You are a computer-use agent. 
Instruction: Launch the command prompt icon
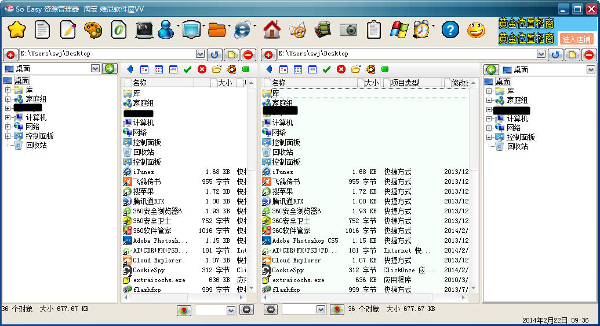point(144,30)
